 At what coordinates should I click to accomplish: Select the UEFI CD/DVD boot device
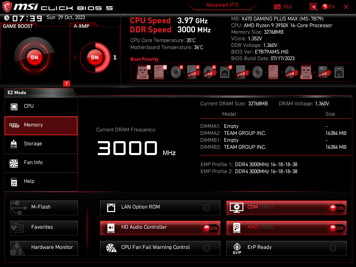tap(176, 72)
